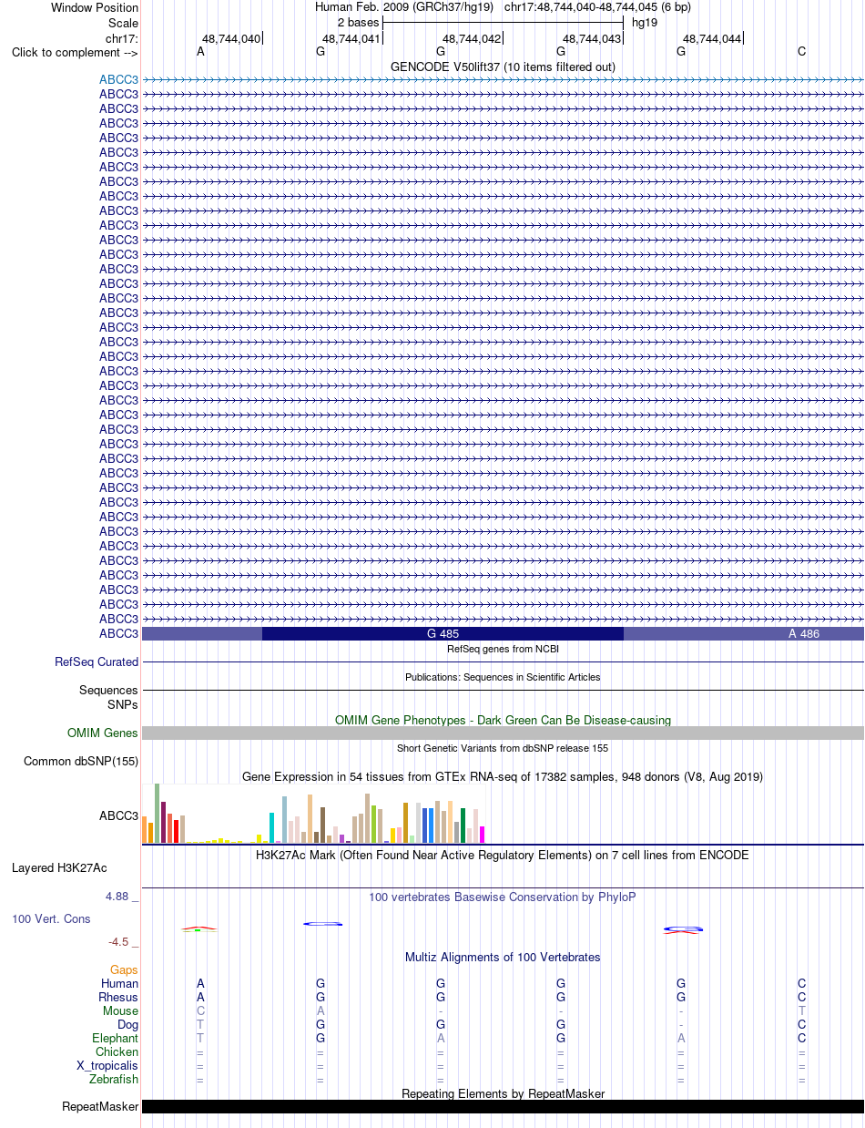
Task: Click the orange 'Gaps' label
Action: [x=124, y=970]
